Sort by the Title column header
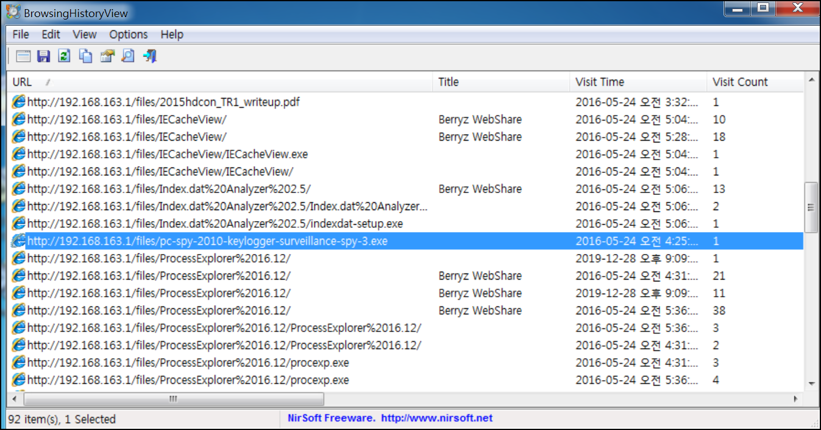The width and height of the screenshot is (821, 430). pyautogui.click(x=502, y=82)
